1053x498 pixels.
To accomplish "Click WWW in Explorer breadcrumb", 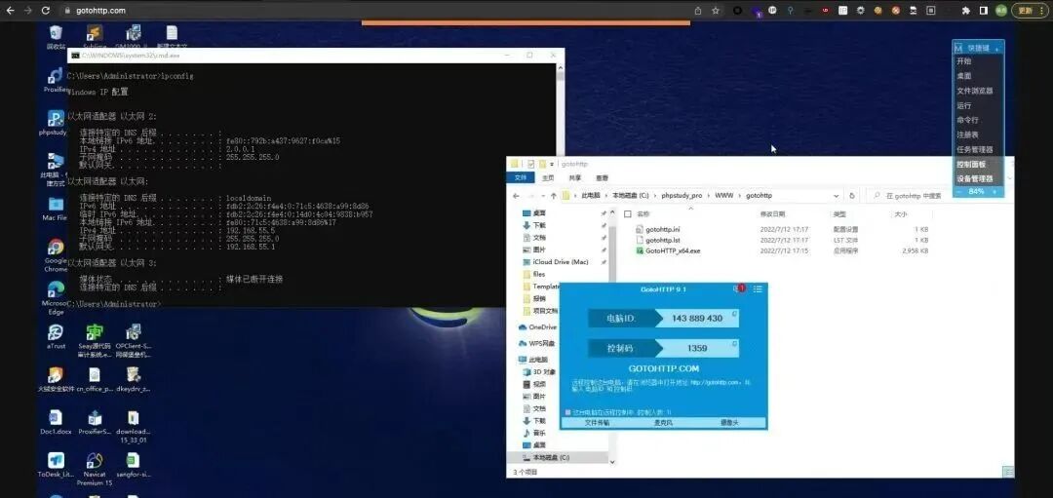I will pyautogui.click(x=723, y=196).
